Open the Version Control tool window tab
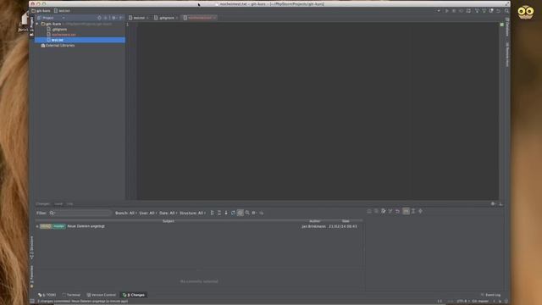Viewport: 542px width, 305px height. point(102,295)
